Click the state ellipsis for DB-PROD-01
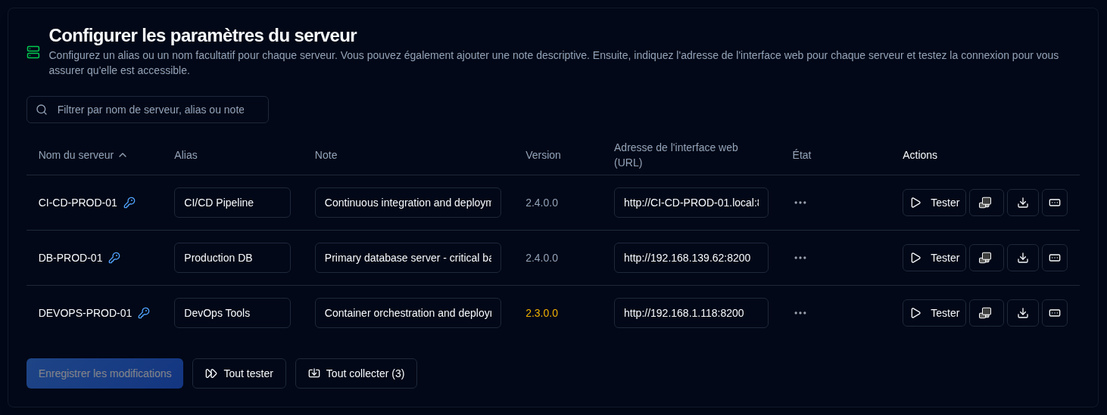This screenshot has height=415, width=1107. click(800, 258)
